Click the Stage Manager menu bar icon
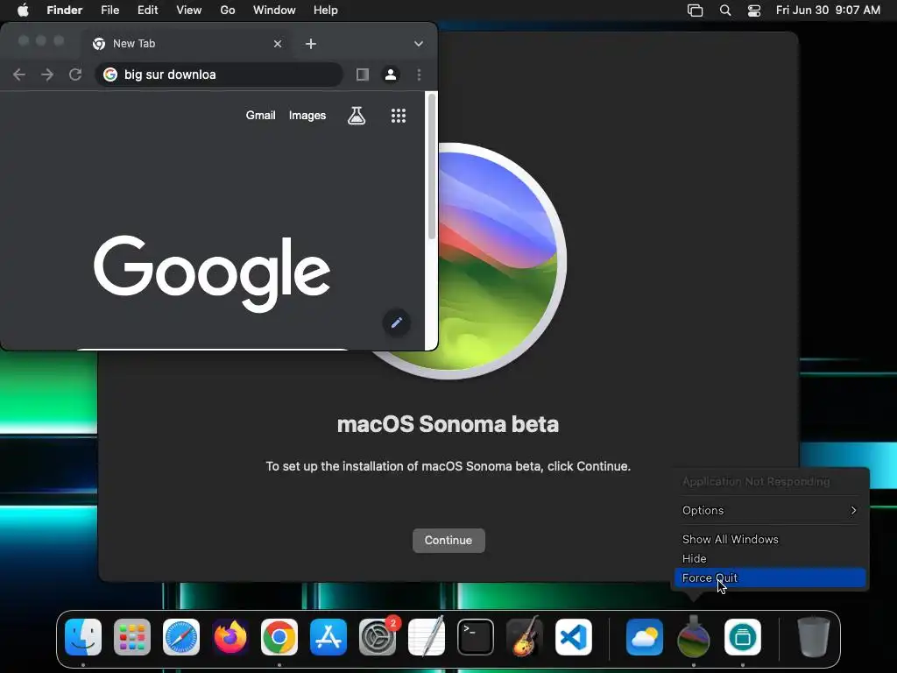The image size is (897, 673). click(695, 11)
